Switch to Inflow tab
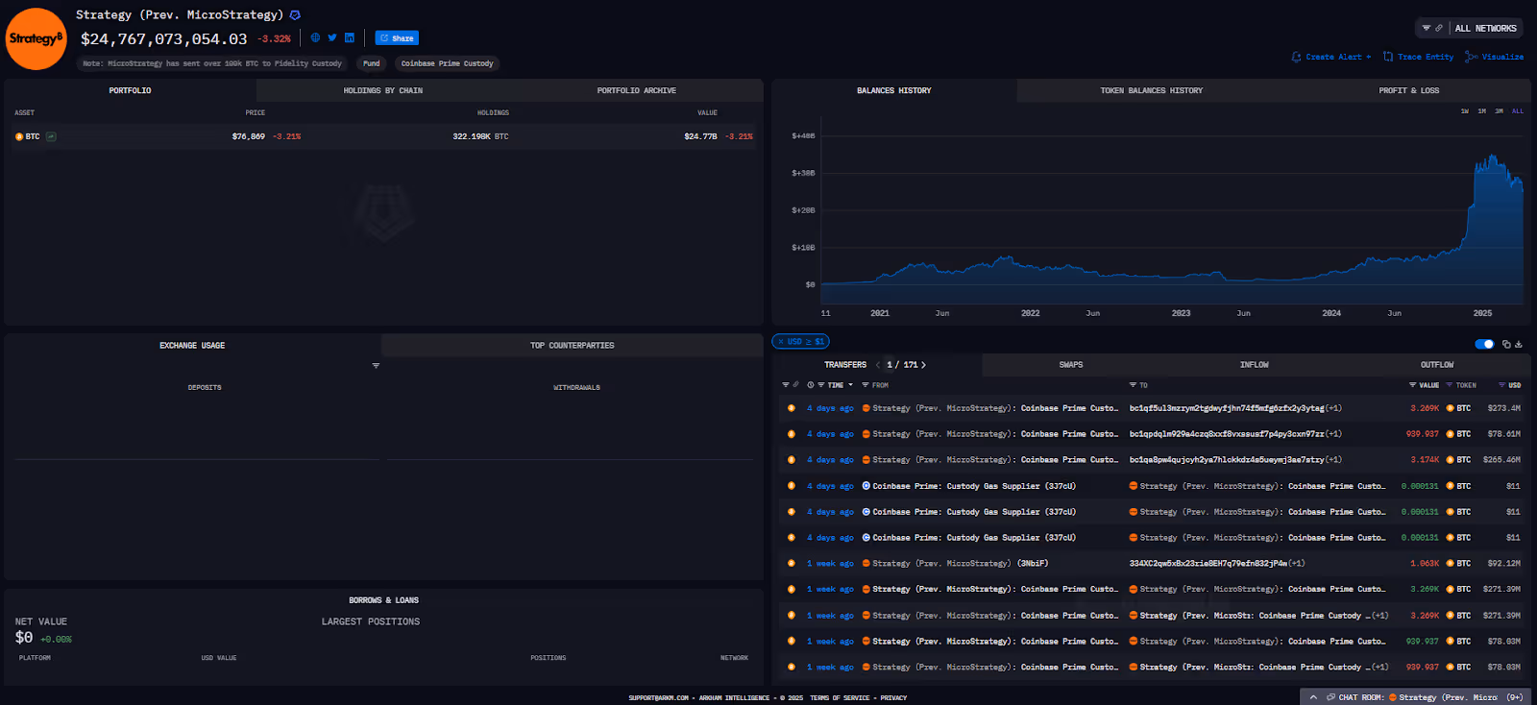1537x705 pixels. pyautogui.click(x=1254, y=365)
